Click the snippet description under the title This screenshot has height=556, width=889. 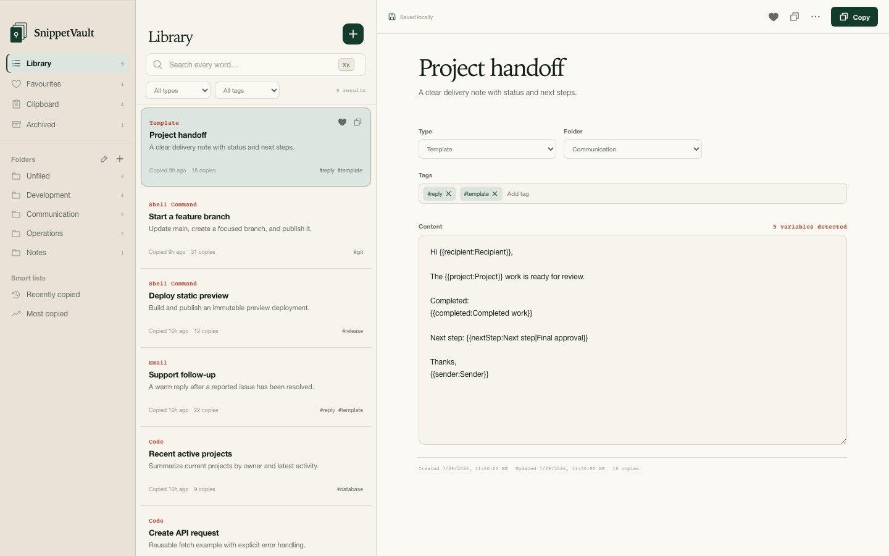tap(498, 93)
